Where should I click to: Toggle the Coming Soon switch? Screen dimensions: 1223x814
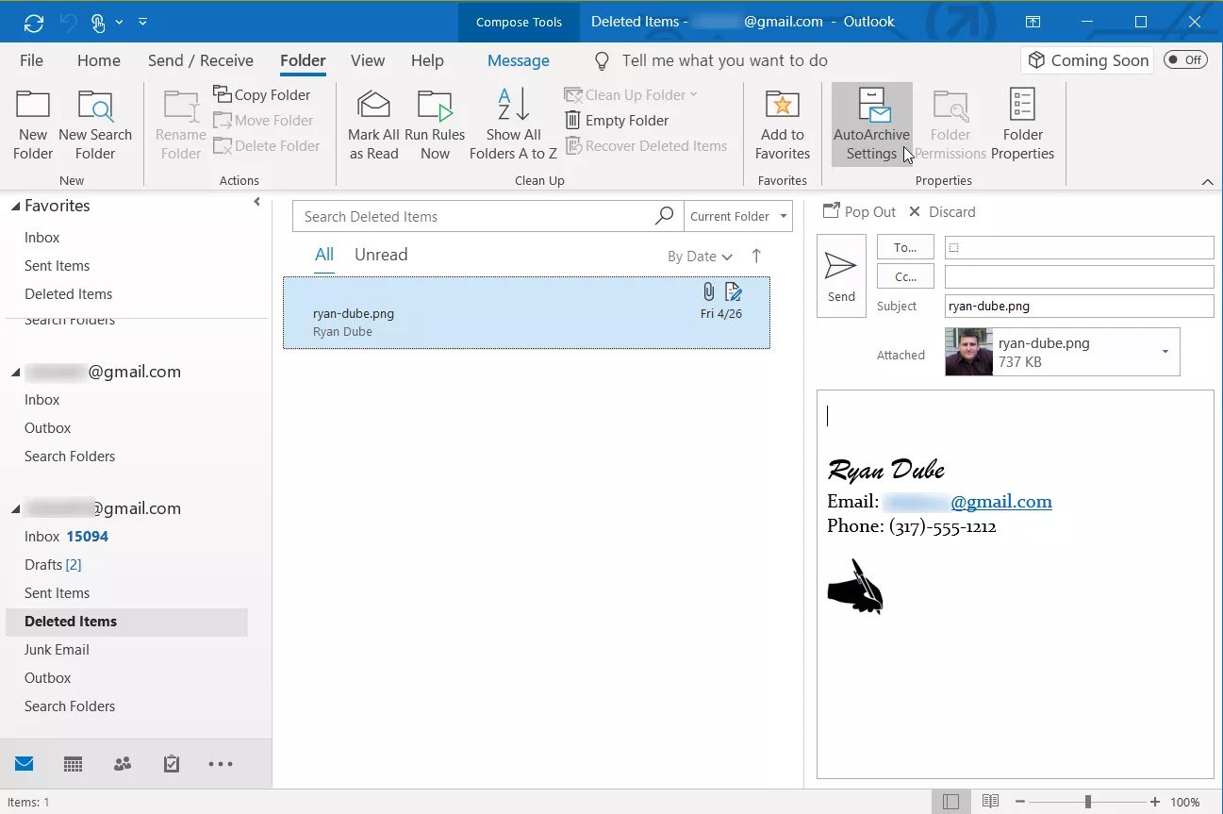[1185, 60]
